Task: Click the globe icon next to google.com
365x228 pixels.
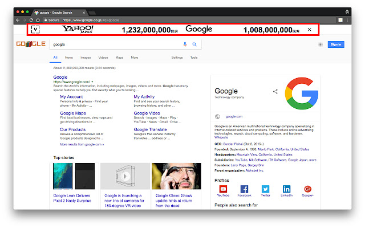Action: (217, 116)
